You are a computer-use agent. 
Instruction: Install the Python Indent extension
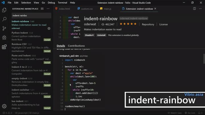[47, 40]
